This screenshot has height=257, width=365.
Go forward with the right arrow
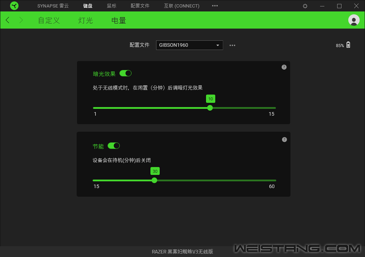pyautogui.click(x=21, y=20)
